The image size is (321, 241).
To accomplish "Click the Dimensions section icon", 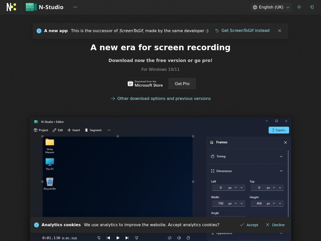I will (x=213, y=171).
